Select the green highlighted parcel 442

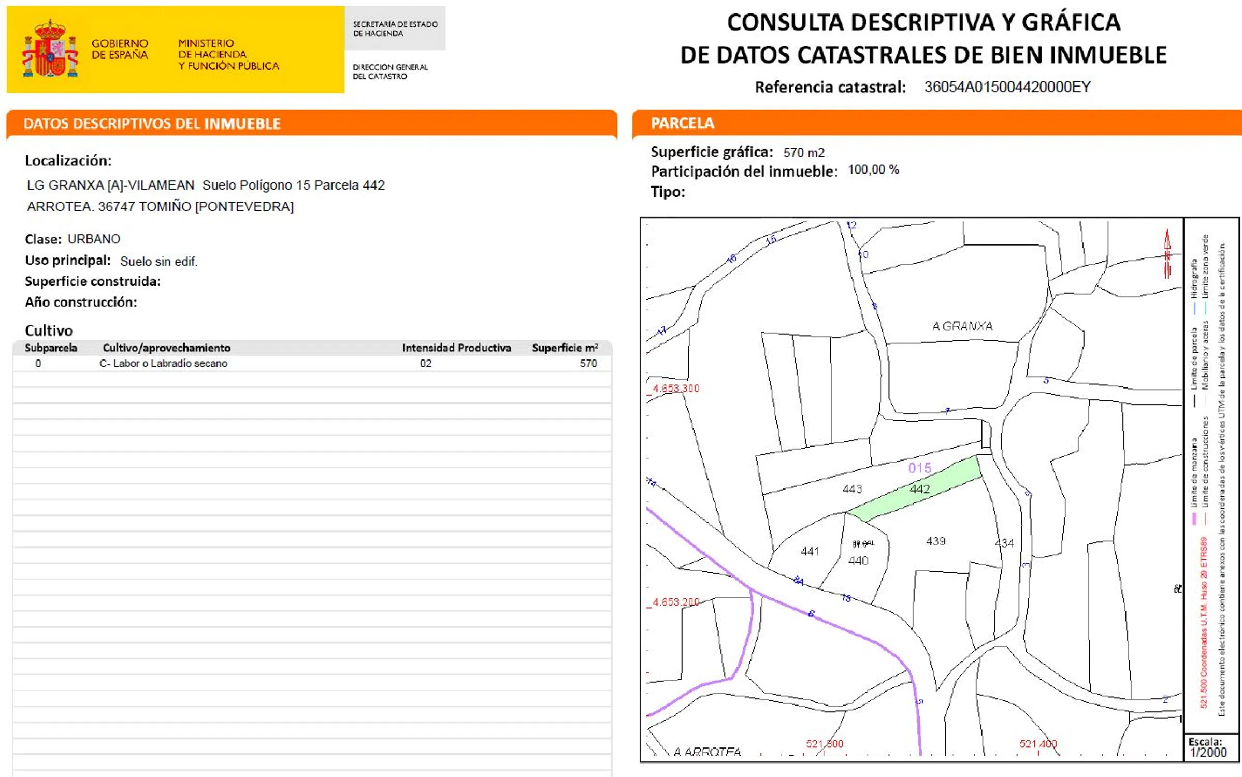coord(920,489)
